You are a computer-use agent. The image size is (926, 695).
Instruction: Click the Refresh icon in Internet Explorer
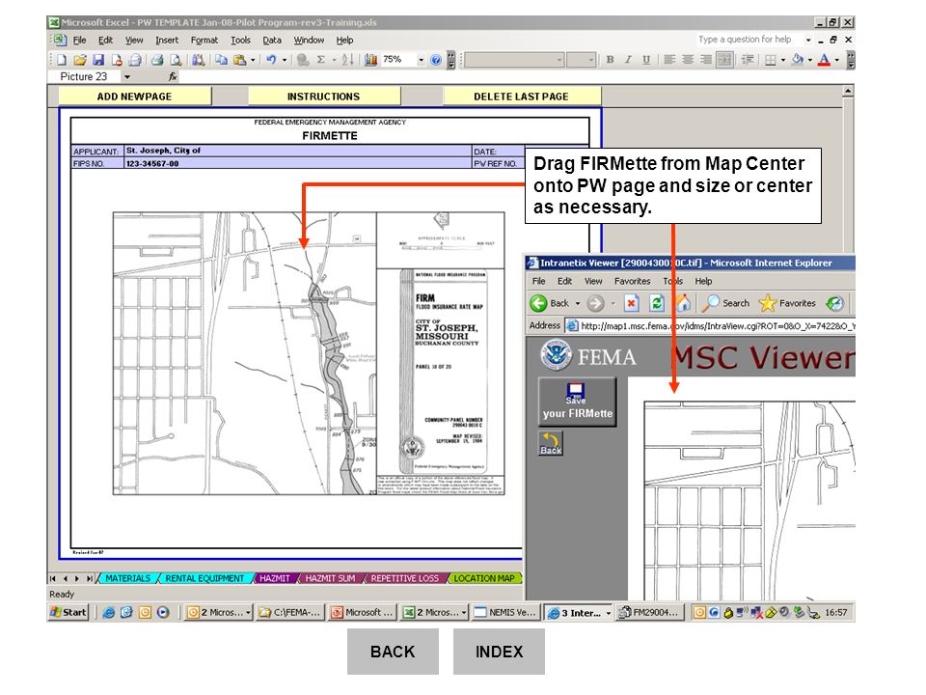(x=656, y=303)
